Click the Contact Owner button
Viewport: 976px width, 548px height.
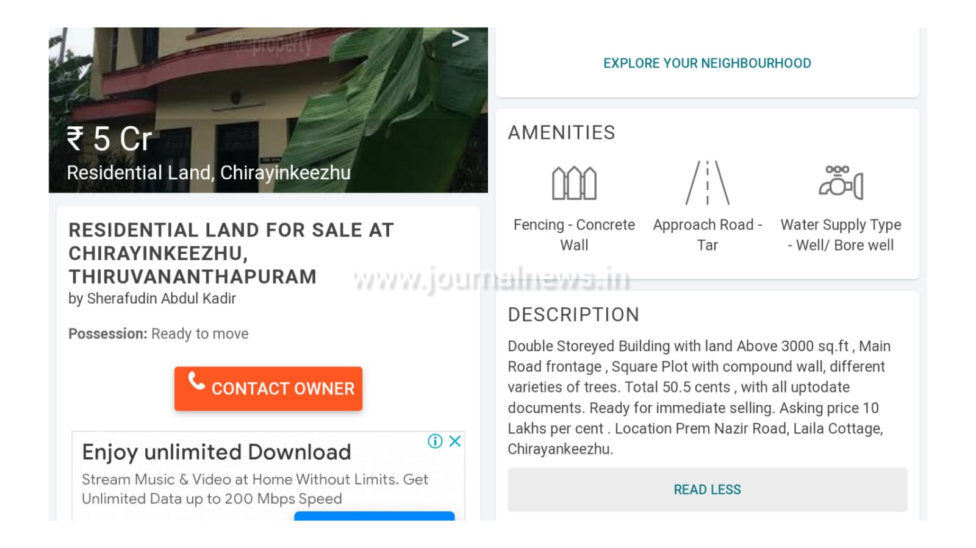[x=268, y=388]
